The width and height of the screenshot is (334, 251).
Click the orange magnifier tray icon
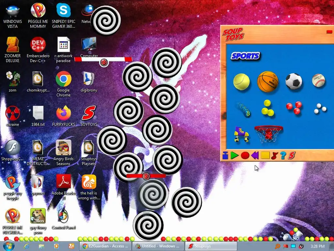277,246
